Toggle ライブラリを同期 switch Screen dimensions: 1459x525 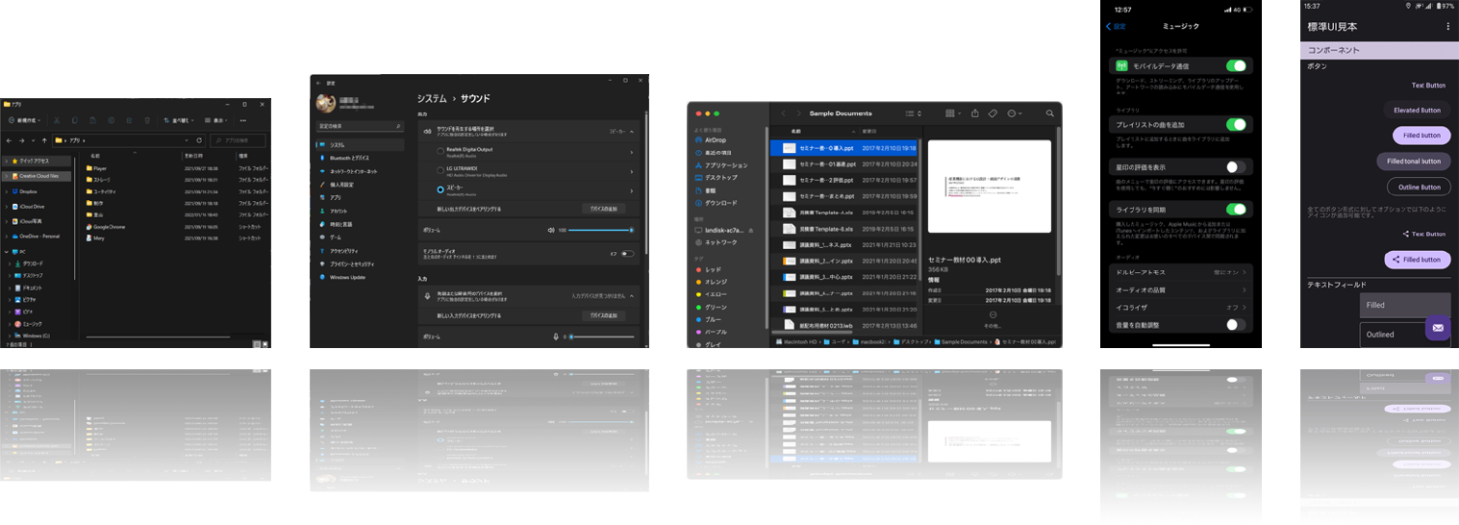1236,209
